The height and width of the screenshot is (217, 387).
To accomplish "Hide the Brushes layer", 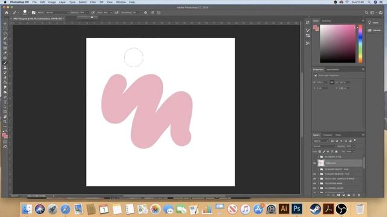I will pos(314,163).
